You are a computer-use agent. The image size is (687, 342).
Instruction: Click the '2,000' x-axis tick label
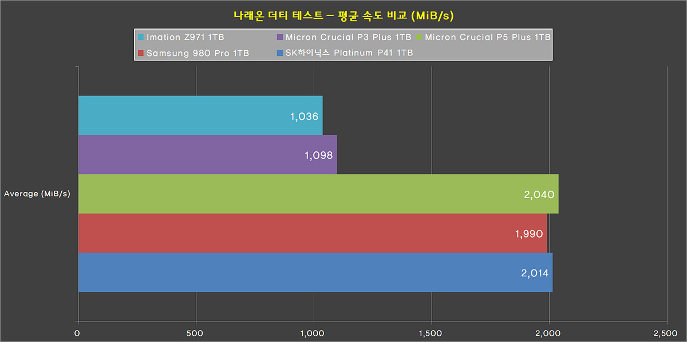click(549, 332)
